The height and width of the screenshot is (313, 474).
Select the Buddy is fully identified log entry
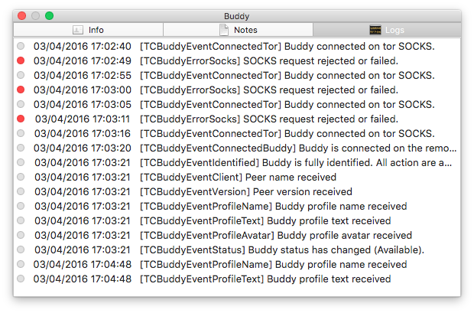(237, 162)
